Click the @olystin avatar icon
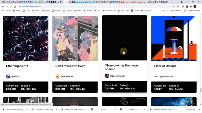The width and height of the screenshot is (202, 113). click(8, 76)
